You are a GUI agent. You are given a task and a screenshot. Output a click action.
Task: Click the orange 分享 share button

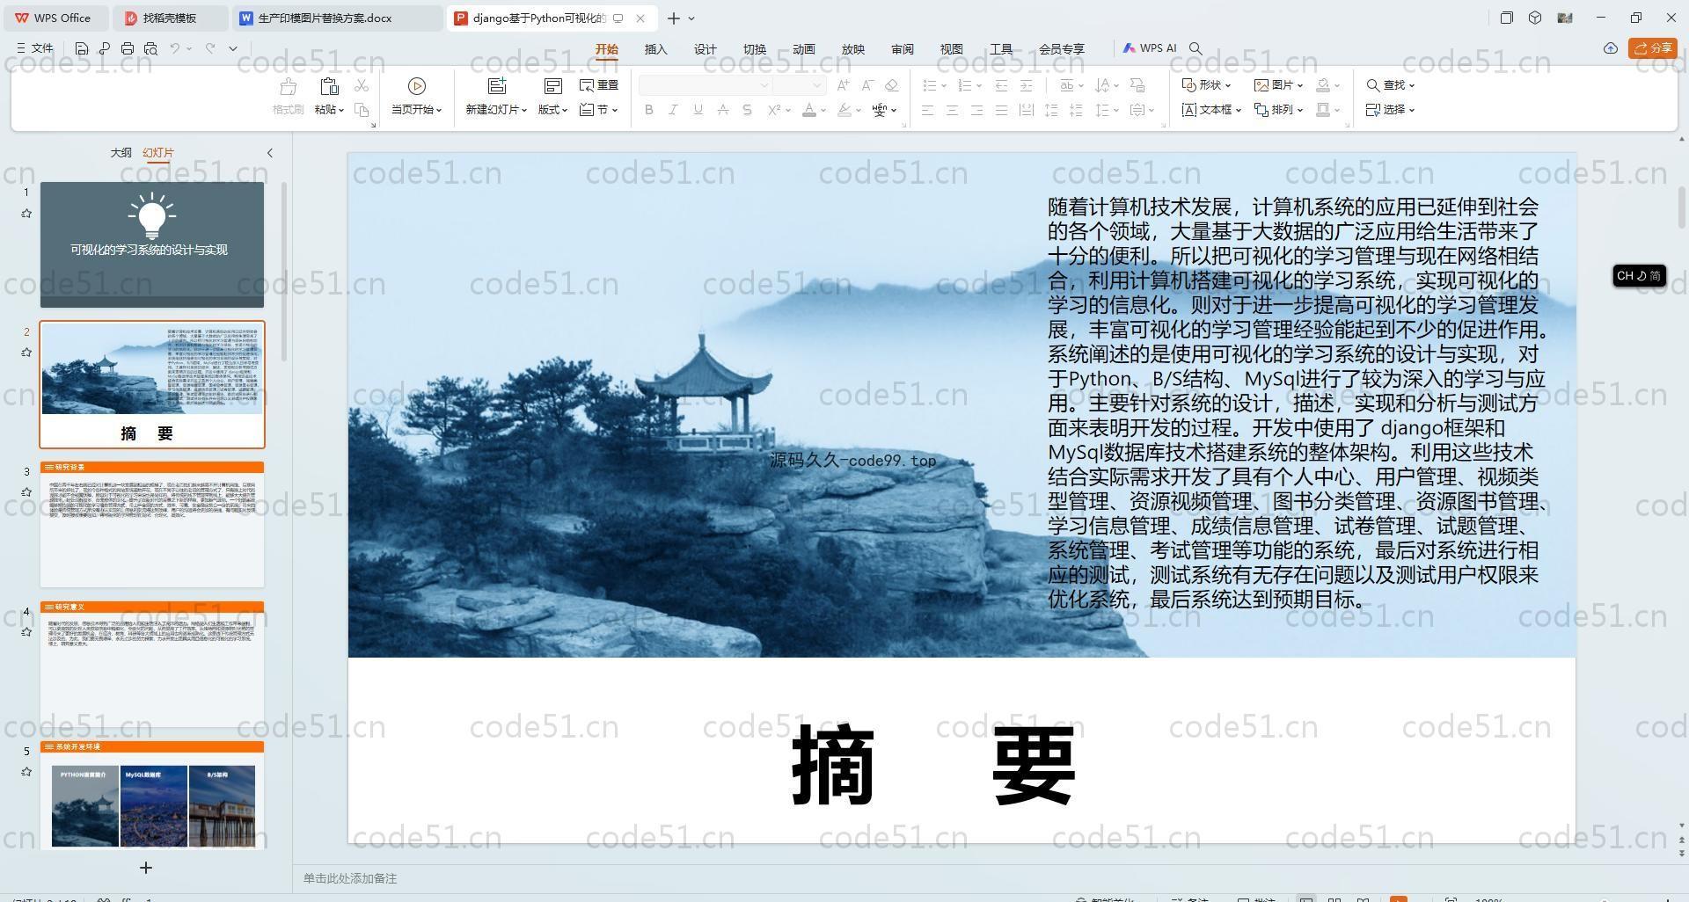(x=1653, y=48)
